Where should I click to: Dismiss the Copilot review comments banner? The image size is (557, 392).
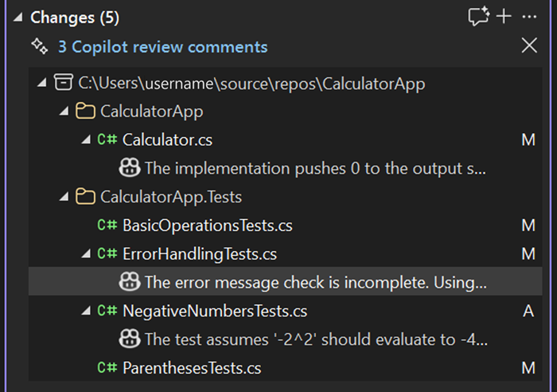(529, 45)
